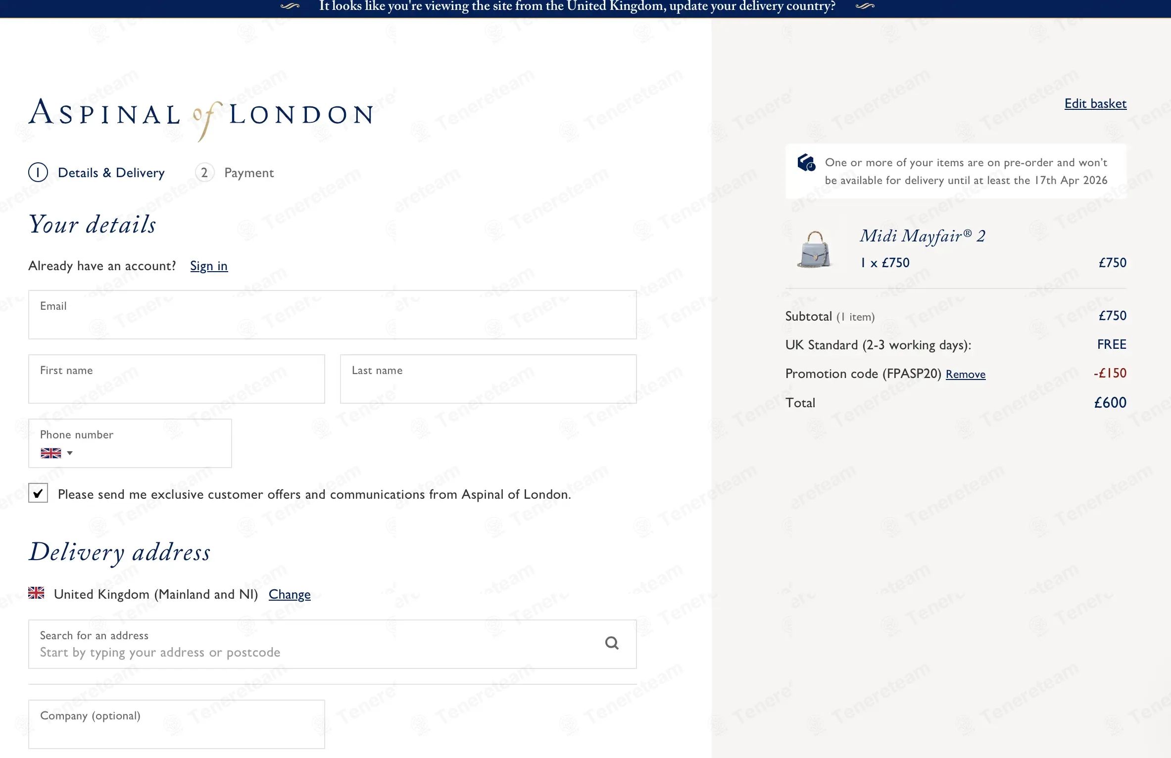The width and height of the screenshot is (1171, 758).
Task: Click the address search magnifier icon
Action: (x=612, y=643)
